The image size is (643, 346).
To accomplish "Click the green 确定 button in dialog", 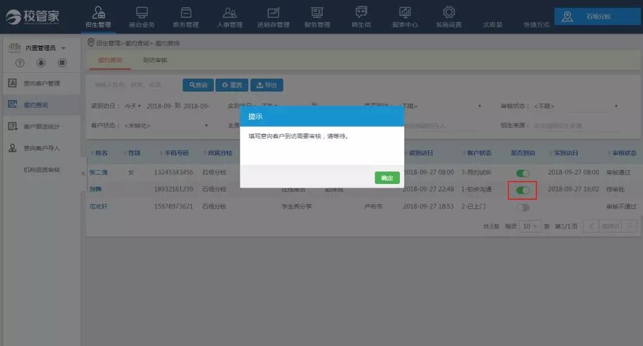I will (x=387, y=178).
